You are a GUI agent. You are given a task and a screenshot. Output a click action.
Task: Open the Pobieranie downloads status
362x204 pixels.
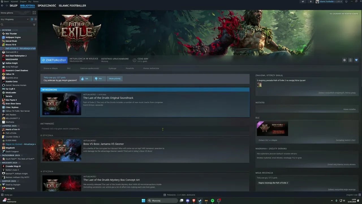tap(179, 195)
